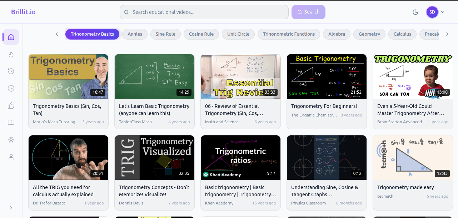458x218 pixels.
Task: Open title Trigonometry Concepts - Don't Memorize
Action: click(x=154, y=191)
